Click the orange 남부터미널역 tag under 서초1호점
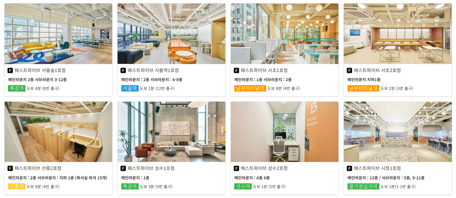Viewport: 456px width, 198px height. [x=250, y=88]
